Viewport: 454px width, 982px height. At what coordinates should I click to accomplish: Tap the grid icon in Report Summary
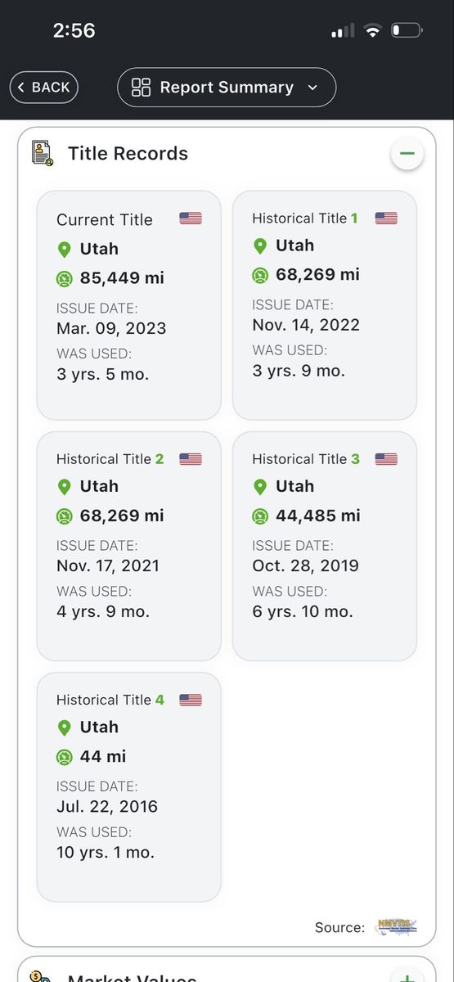click(x=142, y=88)
